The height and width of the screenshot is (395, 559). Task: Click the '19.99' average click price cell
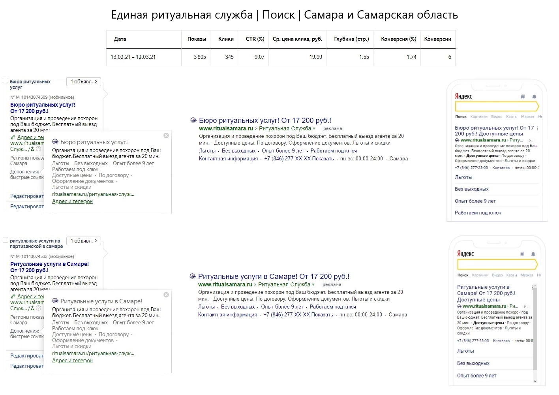point(316,57)
